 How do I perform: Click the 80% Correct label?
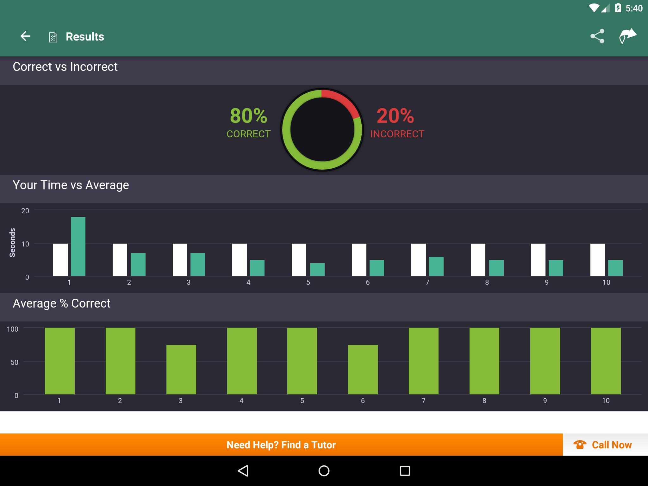[248, 123]
